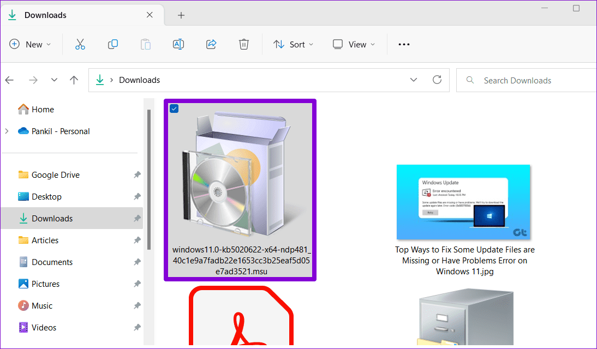The image size is (597, 349).
Task: Open the address bar history dropdown
Action: (413, 80)
